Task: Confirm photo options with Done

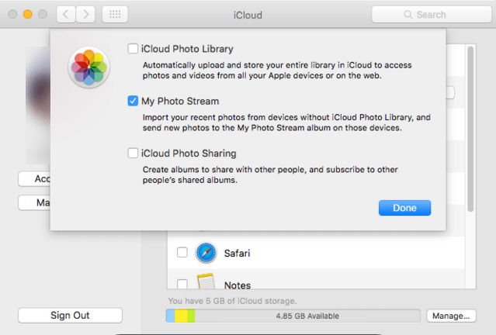Action: pyautogui.click(x=404, y=208)
